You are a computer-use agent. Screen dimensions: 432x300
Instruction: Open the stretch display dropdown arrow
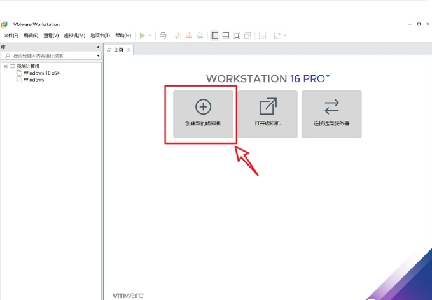coord(285,36)
